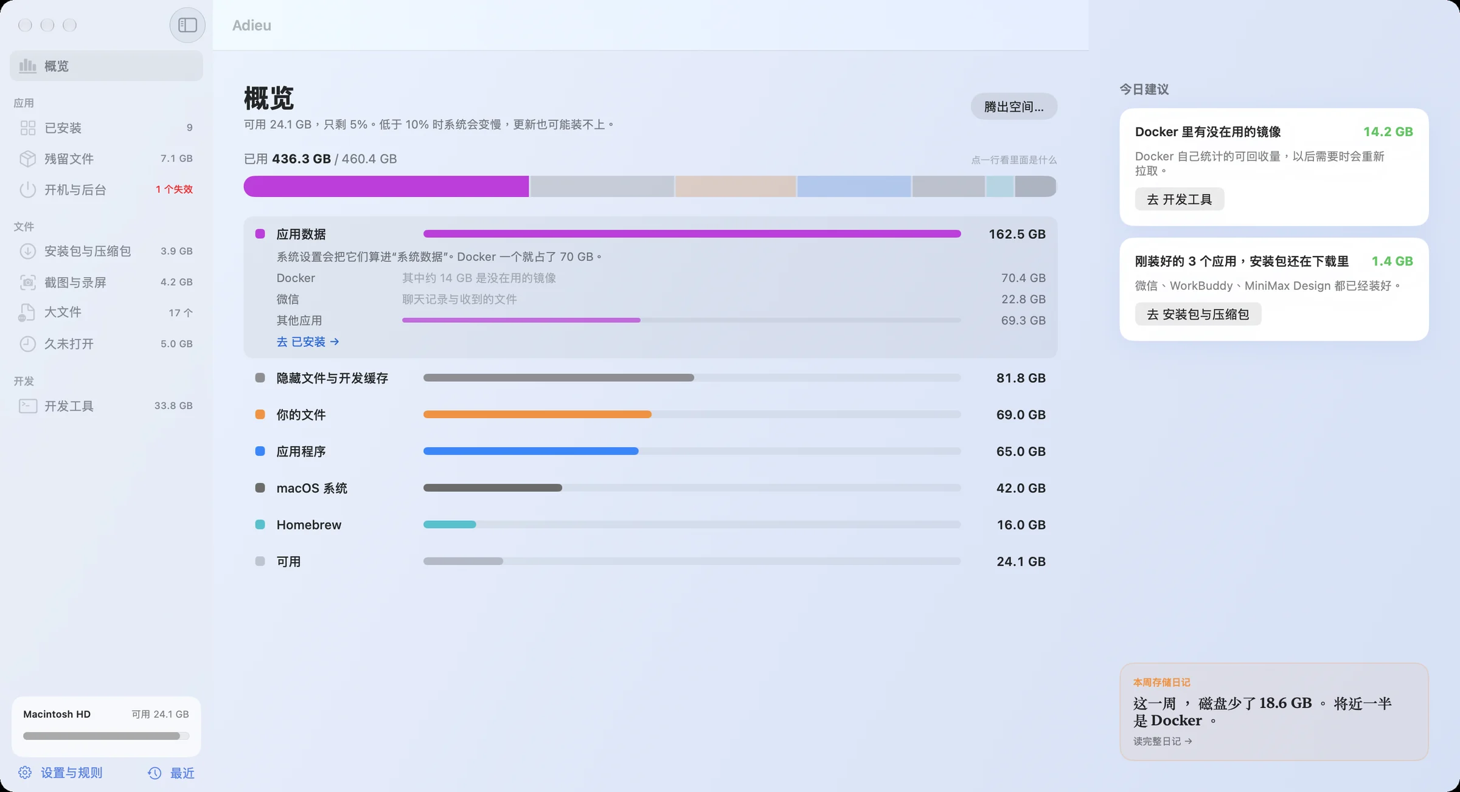Follow the 去 已安装 link
Screen dimensions: 1460x792
[308, 342]
